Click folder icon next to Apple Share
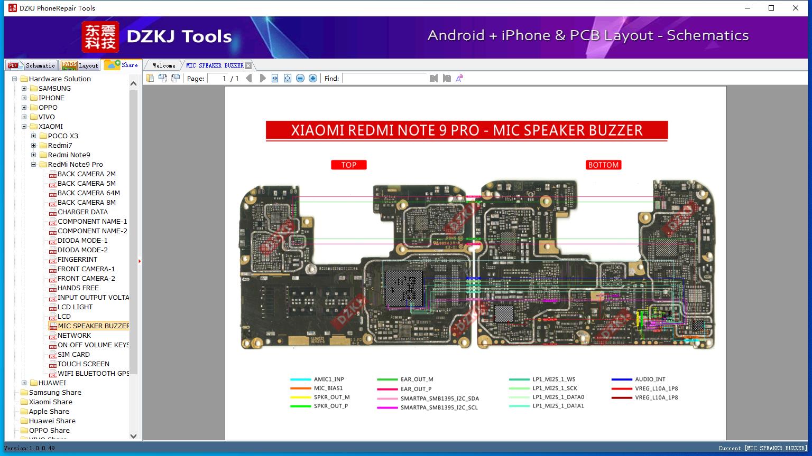This screenshot has width=812, height=456. pos(24,411)
